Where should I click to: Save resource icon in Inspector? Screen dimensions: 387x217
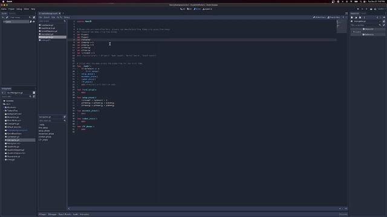pyautogui.click(x=360, y=17)
